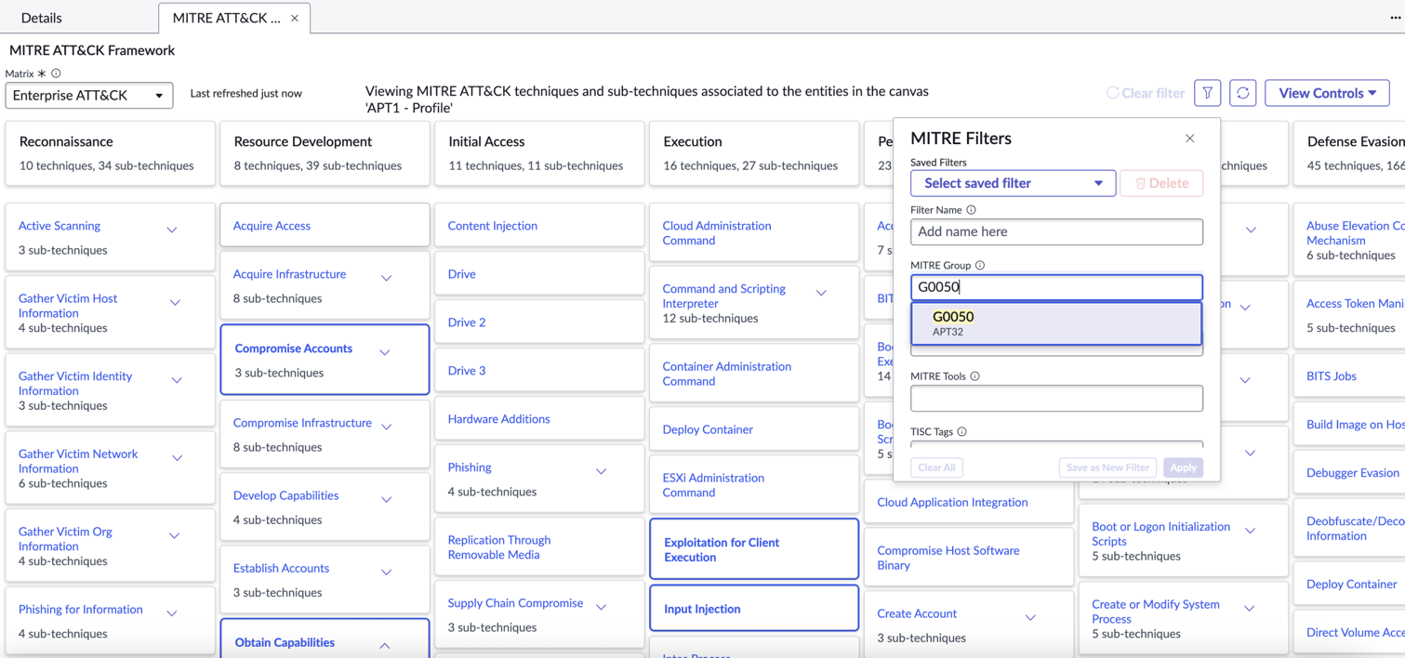Open Container Administration Command technique
Viewport: 1405px width, 658px height.
coord(727,374)
